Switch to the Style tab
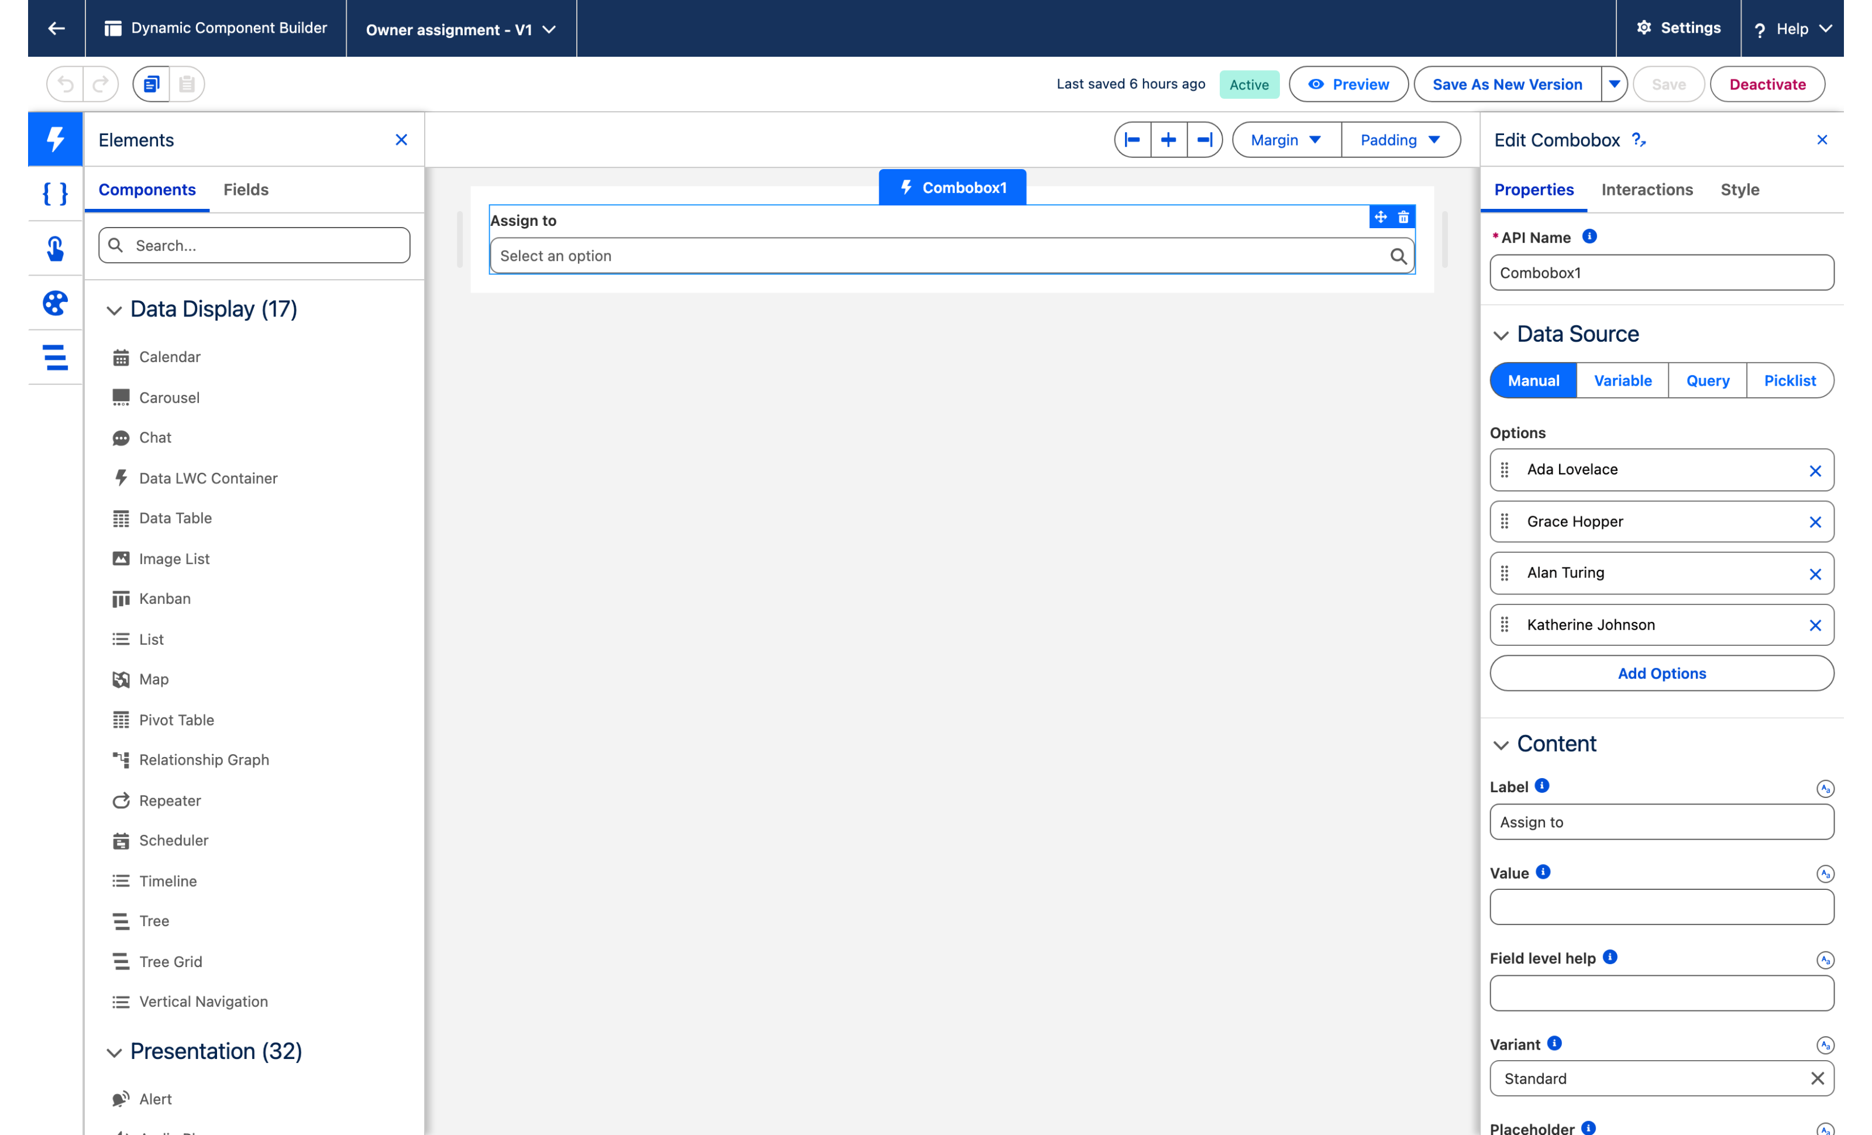This screenshot has height=1135, width=1872. pos(1740,189)
